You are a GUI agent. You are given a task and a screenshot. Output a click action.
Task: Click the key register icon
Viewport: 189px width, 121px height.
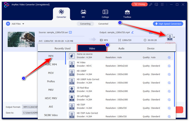pos(151,4)
